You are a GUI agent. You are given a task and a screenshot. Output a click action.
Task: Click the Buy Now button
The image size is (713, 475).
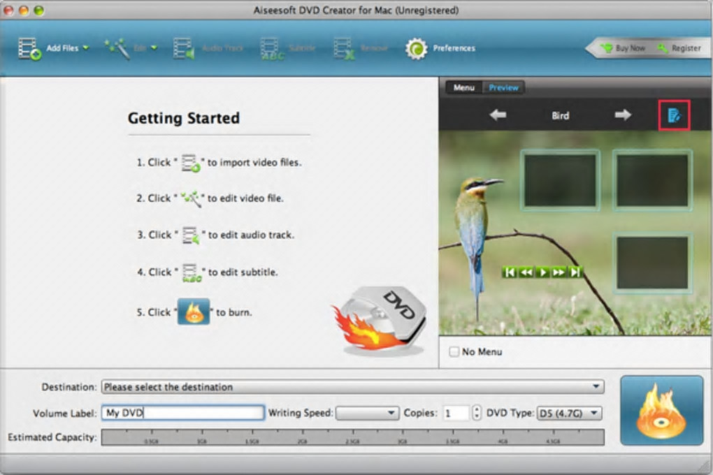623,48
